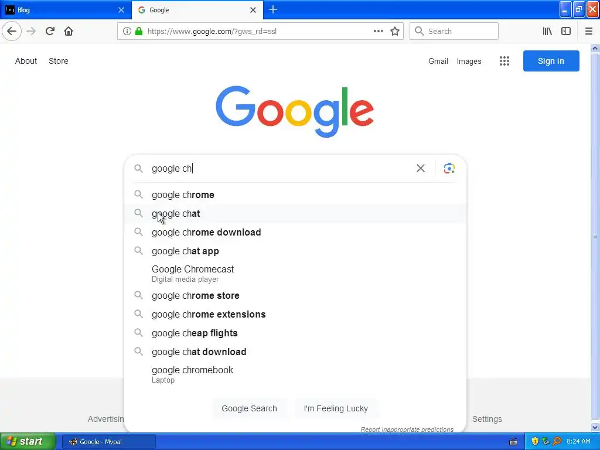The width and height of the screenshot is (600, 450).
Task: Open the Library icon in toolbar
Action: click(547, 32)
